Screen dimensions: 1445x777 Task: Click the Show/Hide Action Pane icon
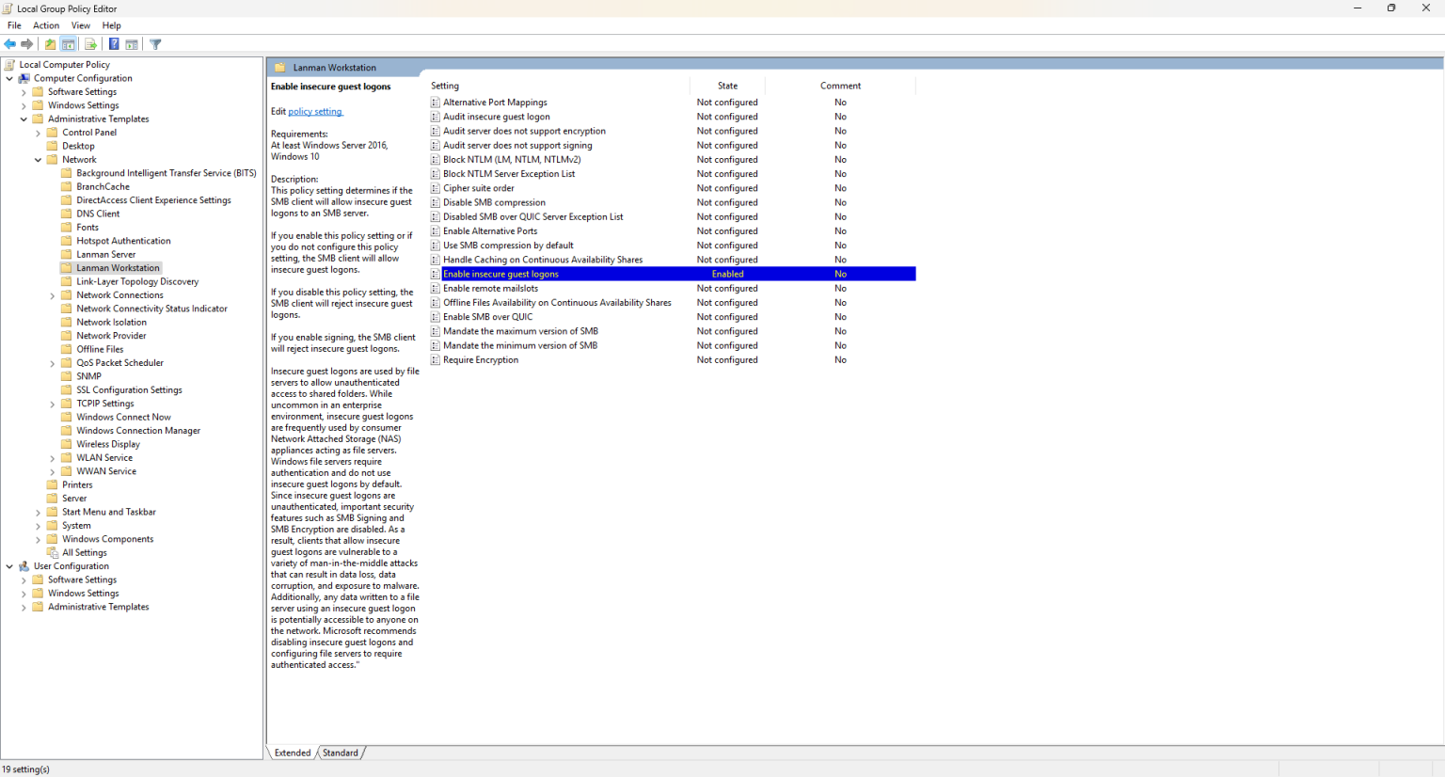131,44
